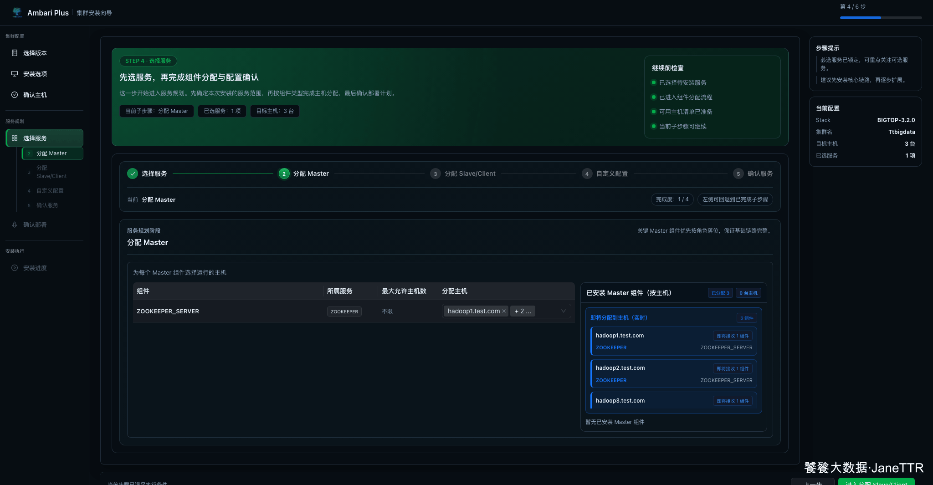Click the 已分配 3 badge
This screenshot has height=485, width=933.
(x=720, y=293)
